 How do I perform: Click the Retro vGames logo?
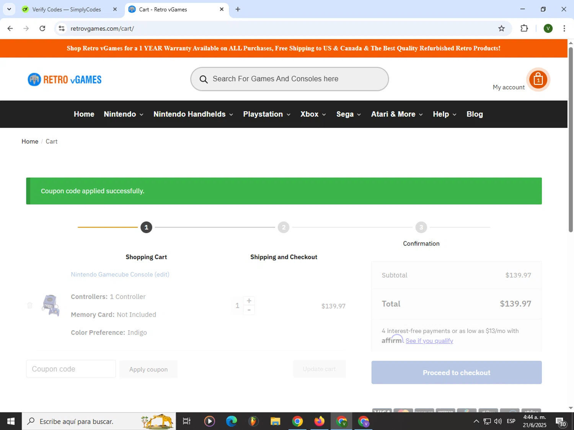[65, 80]
